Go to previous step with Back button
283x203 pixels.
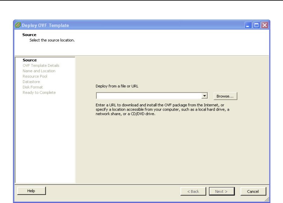pyautogui.click(x=193, y=191)
